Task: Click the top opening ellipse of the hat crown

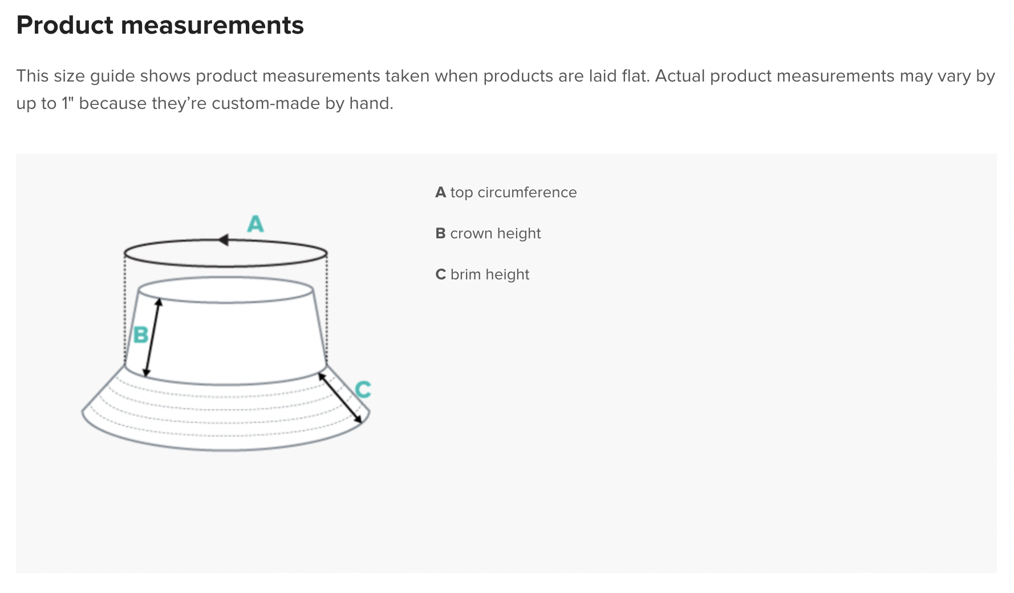Action: coord(226,290)
